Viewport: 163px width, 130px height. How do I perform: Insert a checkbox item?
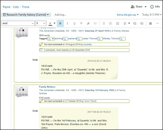[118, 23]
